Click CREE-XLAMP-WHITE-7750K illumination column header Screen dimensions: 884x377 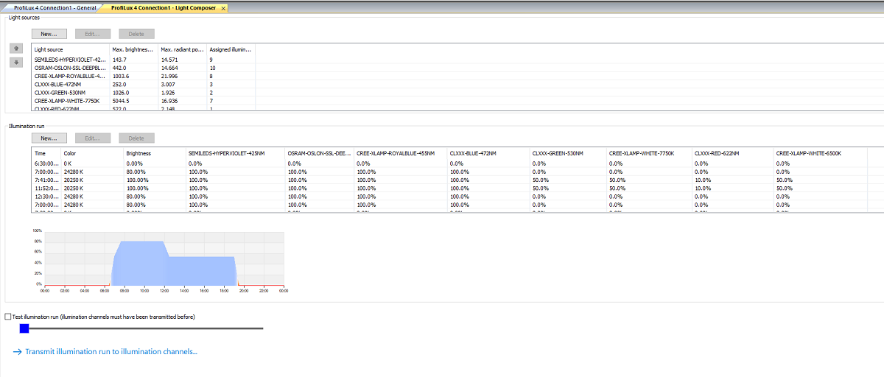pyautogui.click(x=650, y=153)
